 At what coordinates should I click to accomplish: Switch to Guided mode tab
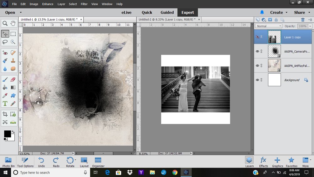(167, 13)
